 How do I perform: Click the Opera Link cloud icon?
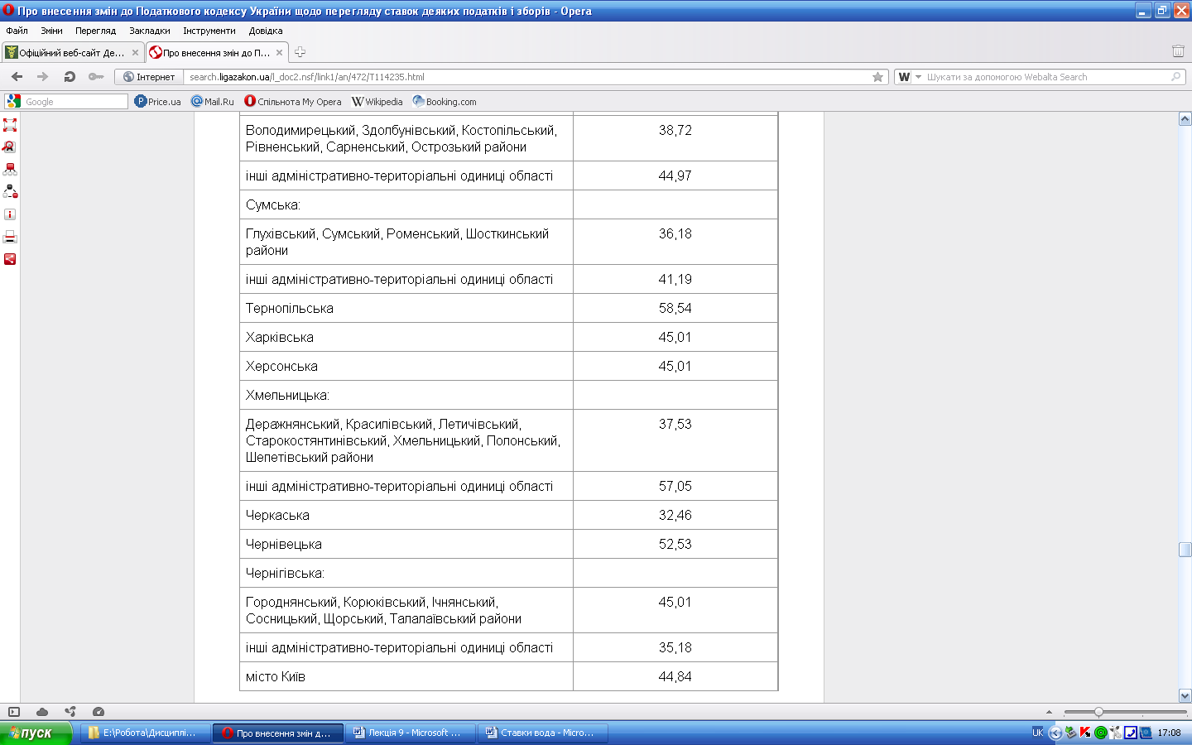[x=42, y=712]
